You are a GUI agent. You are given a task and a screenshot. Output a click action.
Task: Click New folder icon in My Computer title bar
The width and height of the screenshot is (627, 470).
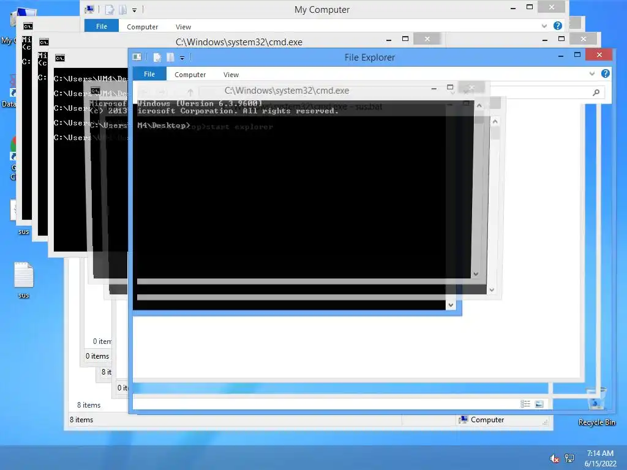(x=122, y=10)
